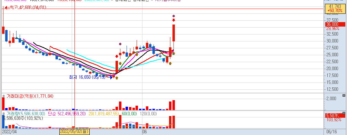Click the tall red candle reaching 36,000
This screenshot has height=135, width=347.
tap(174, 33)
